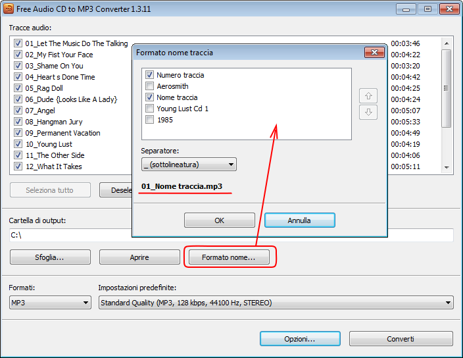
Task: Uncheck track 05_Rag Doll
Action: [x=18, y=88]
